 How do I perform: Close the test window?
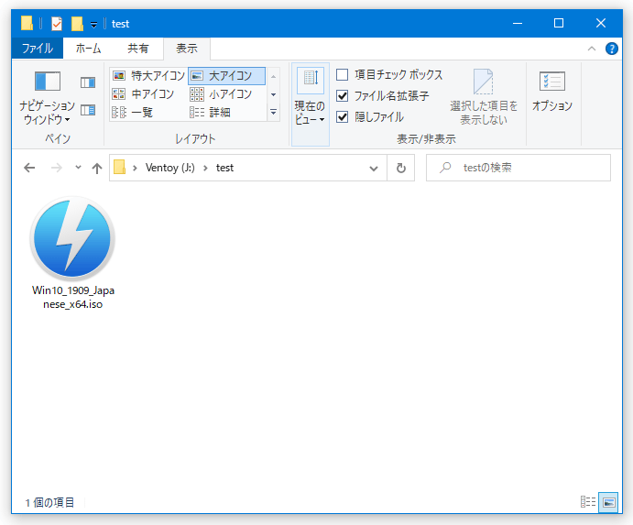[x=601, y=24]
